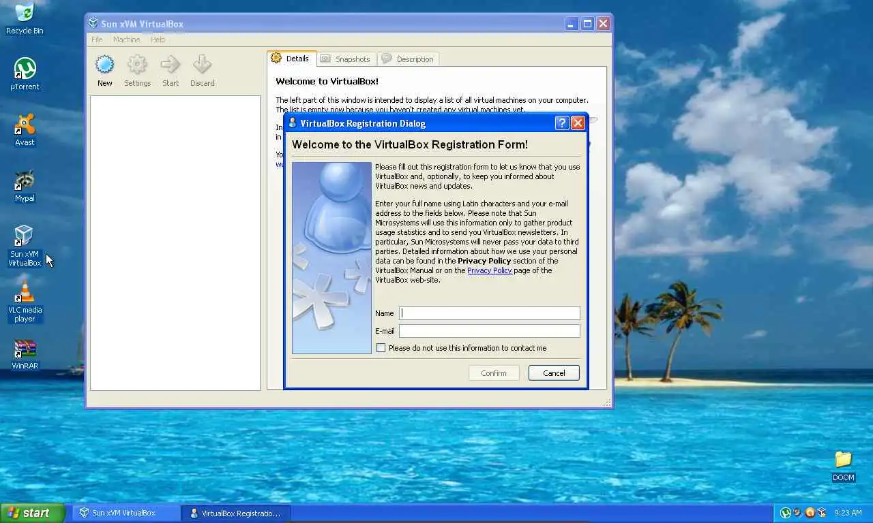Screen dimensions: 873x523
Task: Maximize the Sun xVM VirtualBox window
Action: 587,23
